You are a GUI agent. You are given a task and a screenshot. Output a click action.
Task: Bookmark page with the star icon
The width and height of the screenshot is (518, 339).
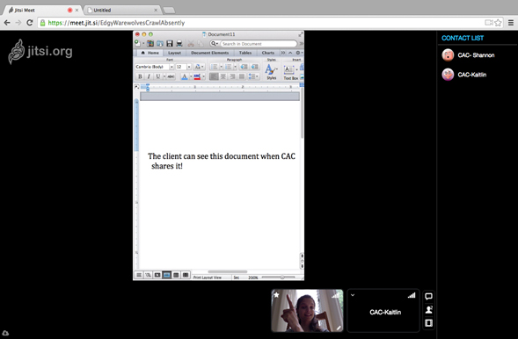coord(498,23)
